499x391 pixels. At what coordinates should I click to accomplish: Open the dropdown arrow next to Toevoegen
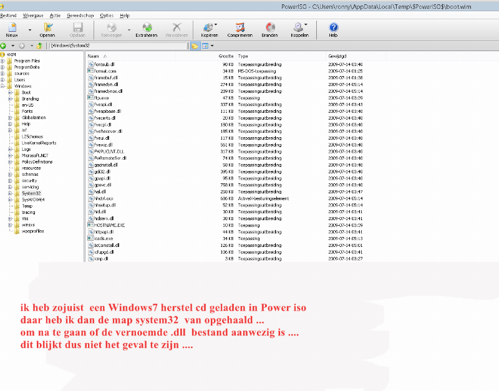pos(129,30)
